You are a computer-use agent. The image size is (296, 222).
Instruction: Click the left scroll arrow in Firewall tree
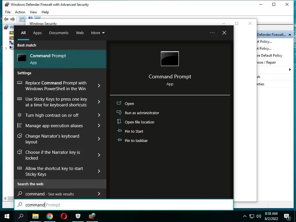coord(5,198)
